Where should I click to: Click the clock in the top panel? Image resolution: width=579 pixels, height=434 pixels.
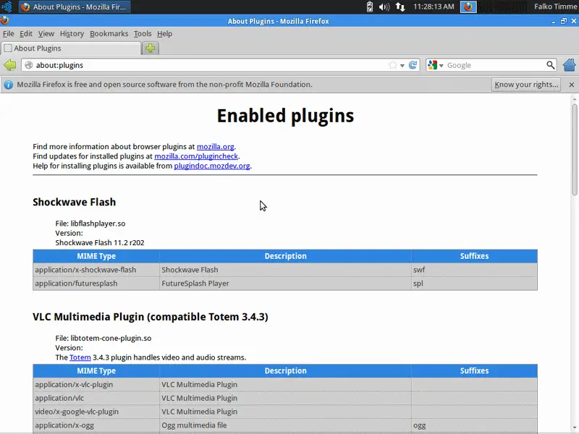(x=434, y=7)
